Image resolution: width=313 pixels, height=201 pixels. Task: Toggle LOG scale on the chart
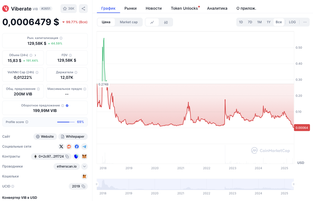coord(292,22)
